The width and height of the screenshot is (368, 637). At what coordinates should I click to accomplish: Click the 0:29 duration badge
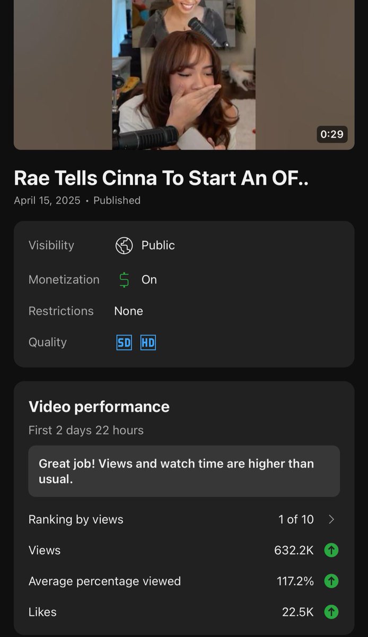(x=332, y=134)
